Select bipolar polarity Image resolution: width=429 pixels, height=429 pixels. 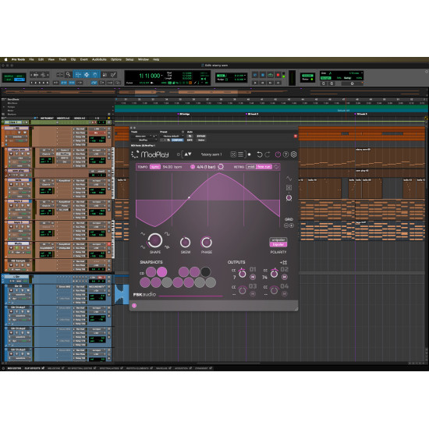pyautogui.click(x=278, y=244)
